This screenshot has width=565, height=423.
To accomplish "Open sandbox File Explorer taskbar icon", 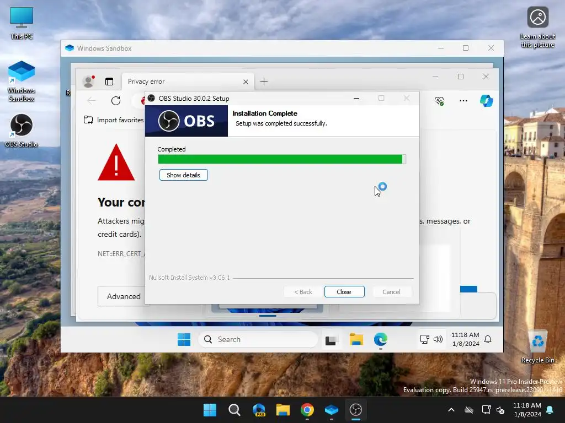I will (x=356, y=339).
